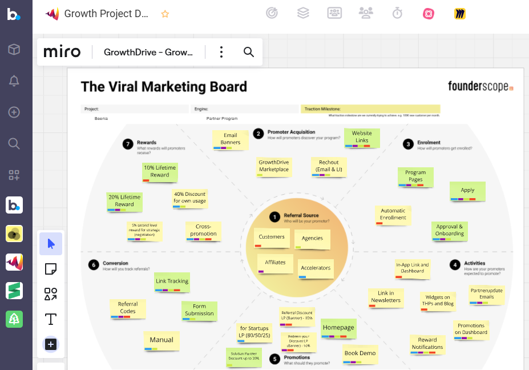Screen dimensions: 529x370
Task: Open notifications bell in sidebar
Action: coord(14,81)
